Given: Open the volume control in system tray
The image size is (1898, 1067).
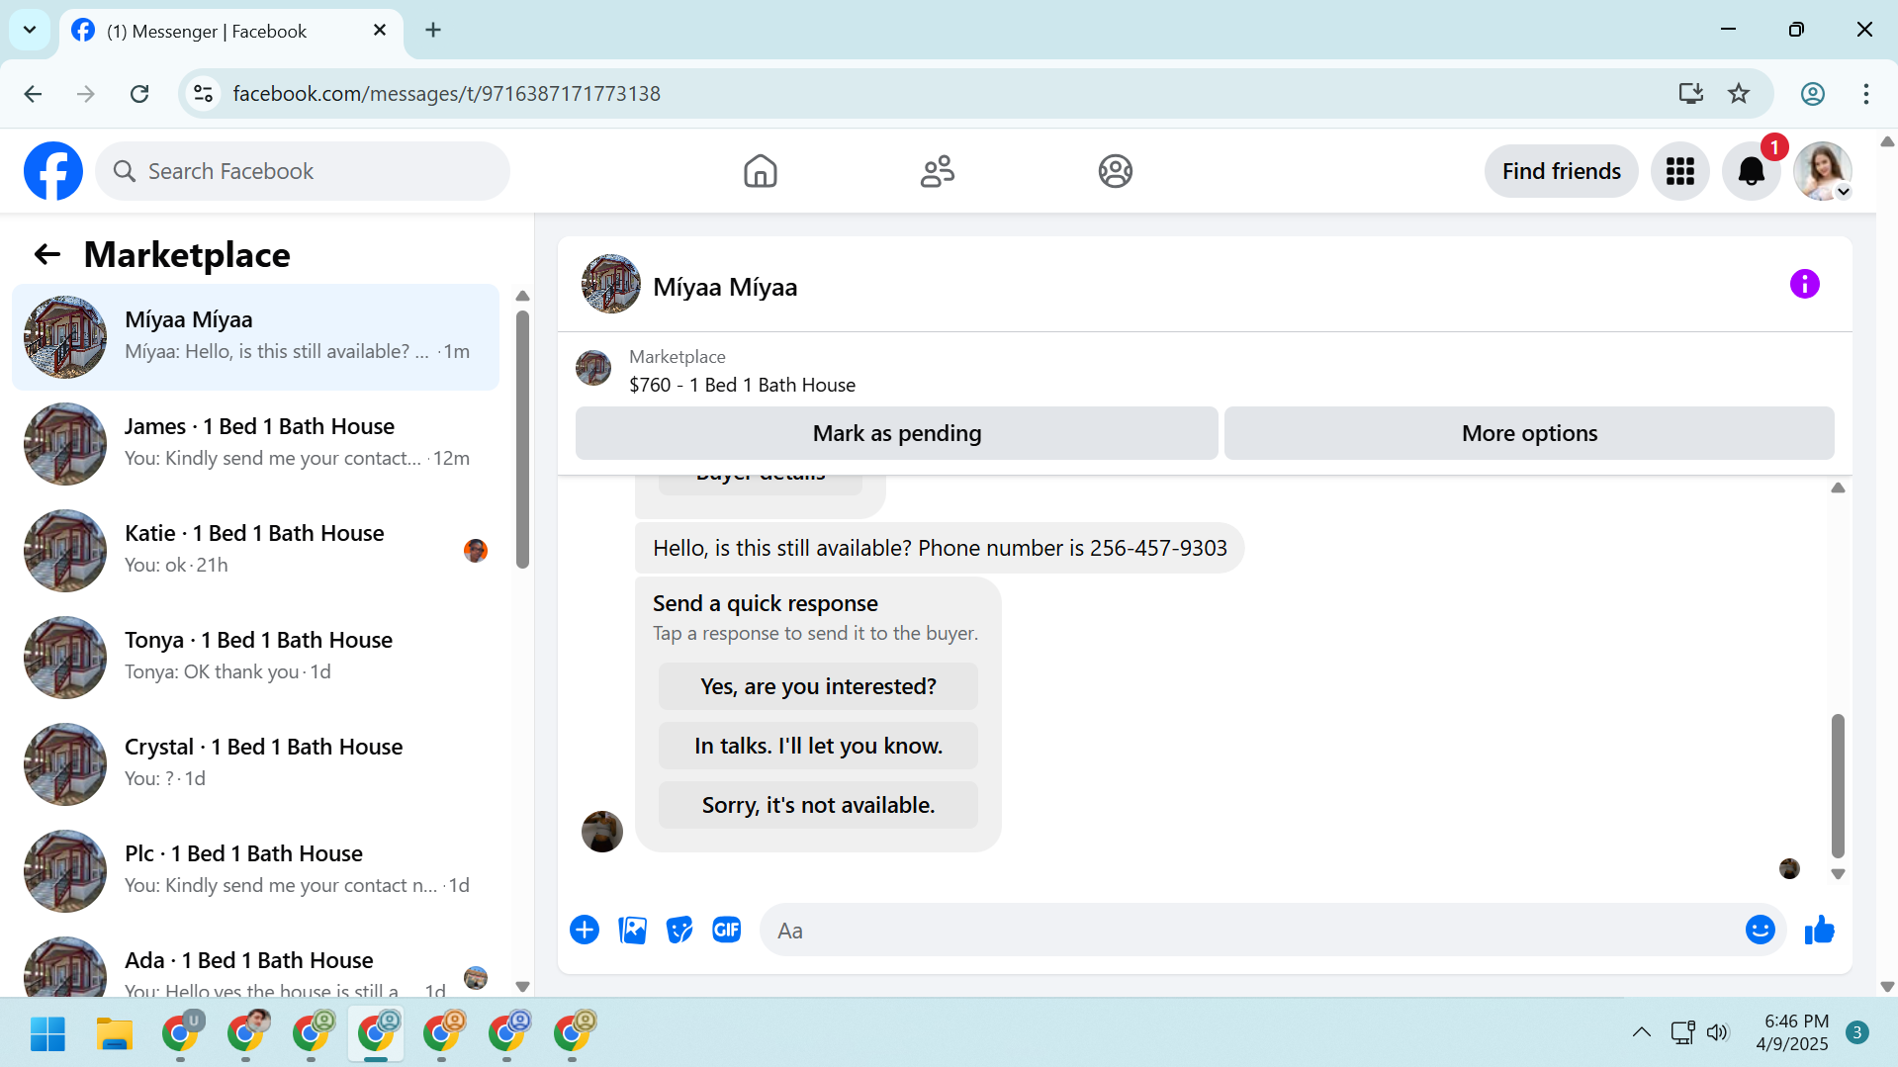Looking at the screenshot, I should tap(1717, 1032).
